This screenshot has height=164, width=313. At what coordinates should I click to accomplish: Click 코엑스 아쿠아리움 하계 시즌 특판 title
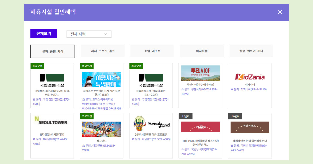(x=101, y=93)
